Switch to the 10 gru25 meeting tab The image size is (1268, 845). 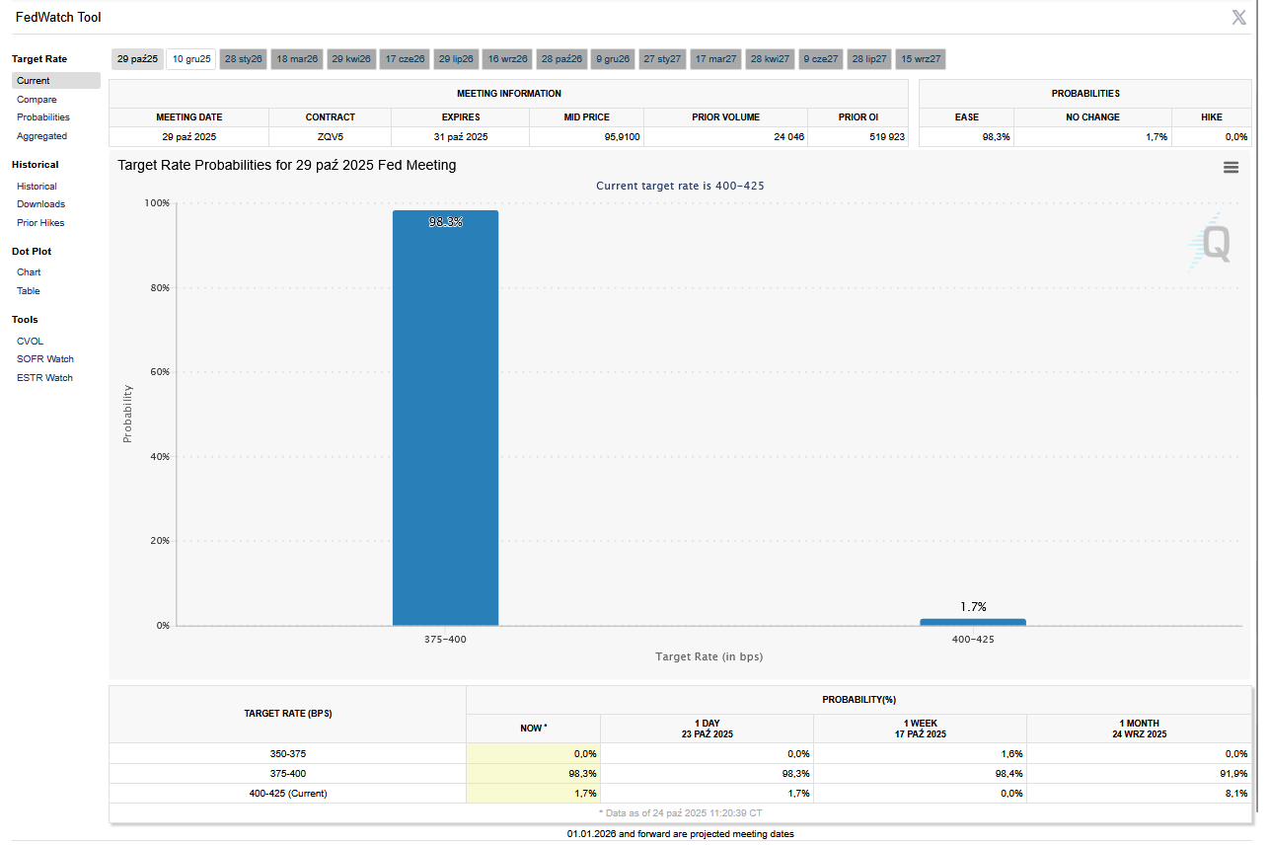[x=191, y=59]
